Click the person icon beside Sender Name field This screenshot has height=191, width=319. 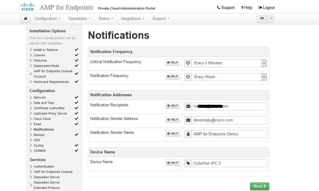(188, 134)
